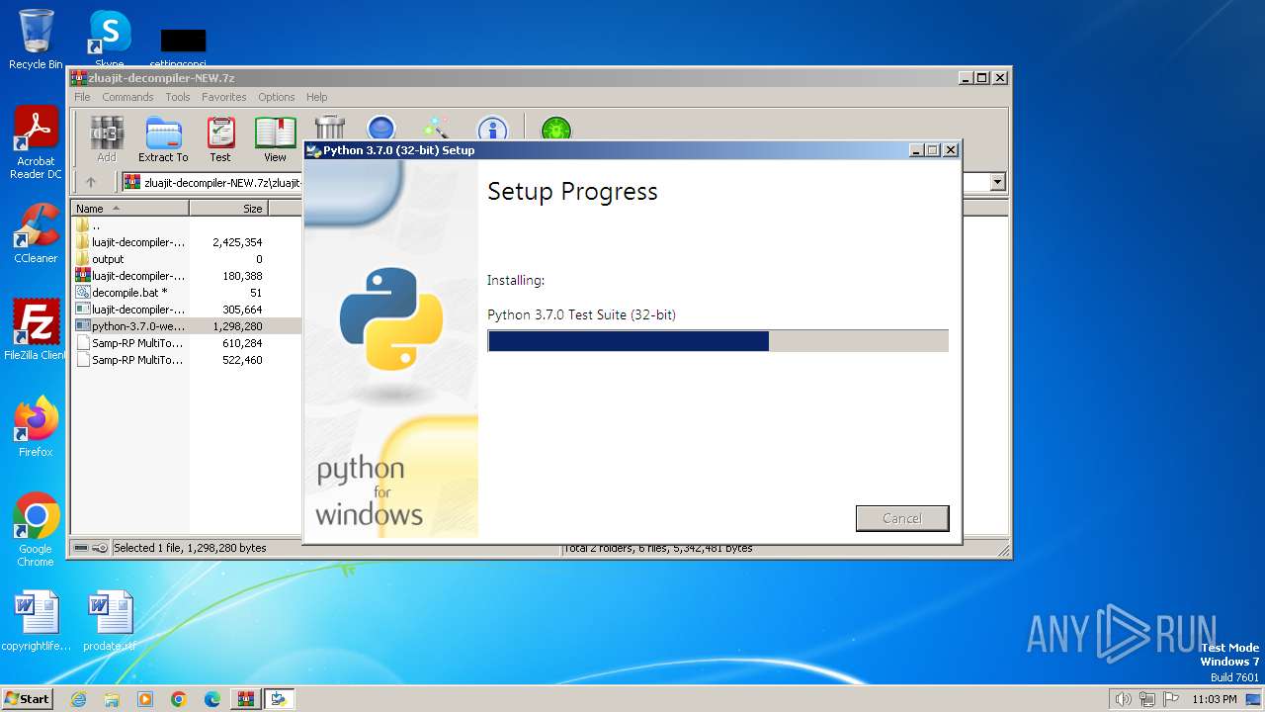Open the Google Chrome desktop shortcut

[x=36, y=530]
